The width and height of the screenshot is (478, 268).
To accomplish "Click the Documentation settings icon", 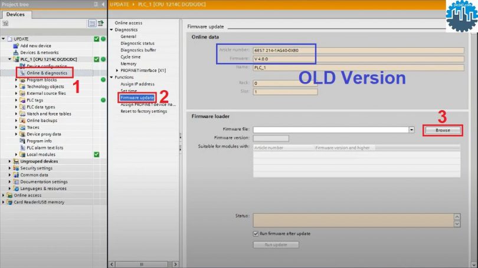I will click(x=16, y=181).
